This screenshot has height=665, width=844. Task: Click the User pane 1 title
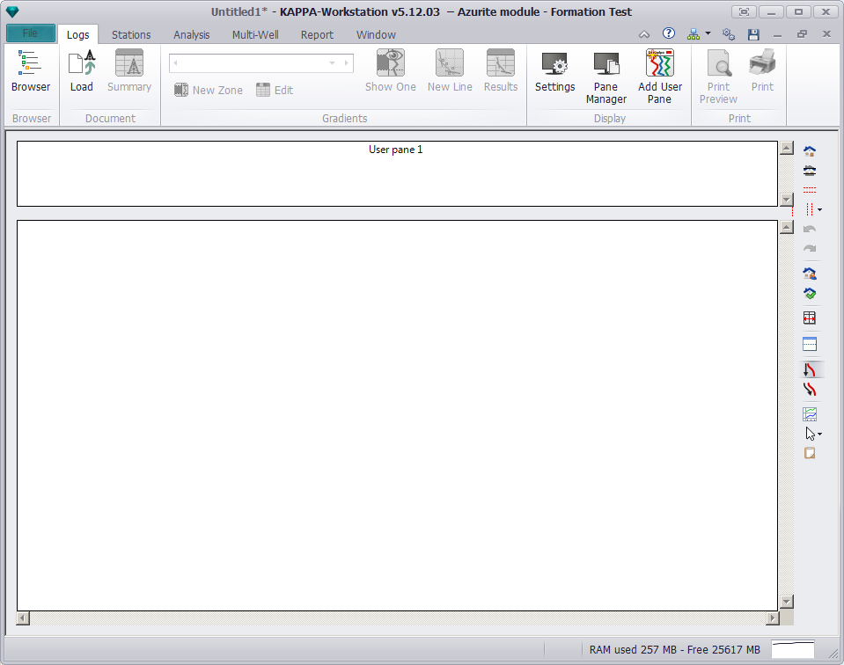[x=396, y=150]
